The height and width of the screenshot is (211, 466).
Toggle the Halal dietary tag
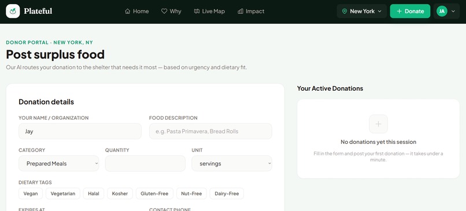click(x=94, y=194)
